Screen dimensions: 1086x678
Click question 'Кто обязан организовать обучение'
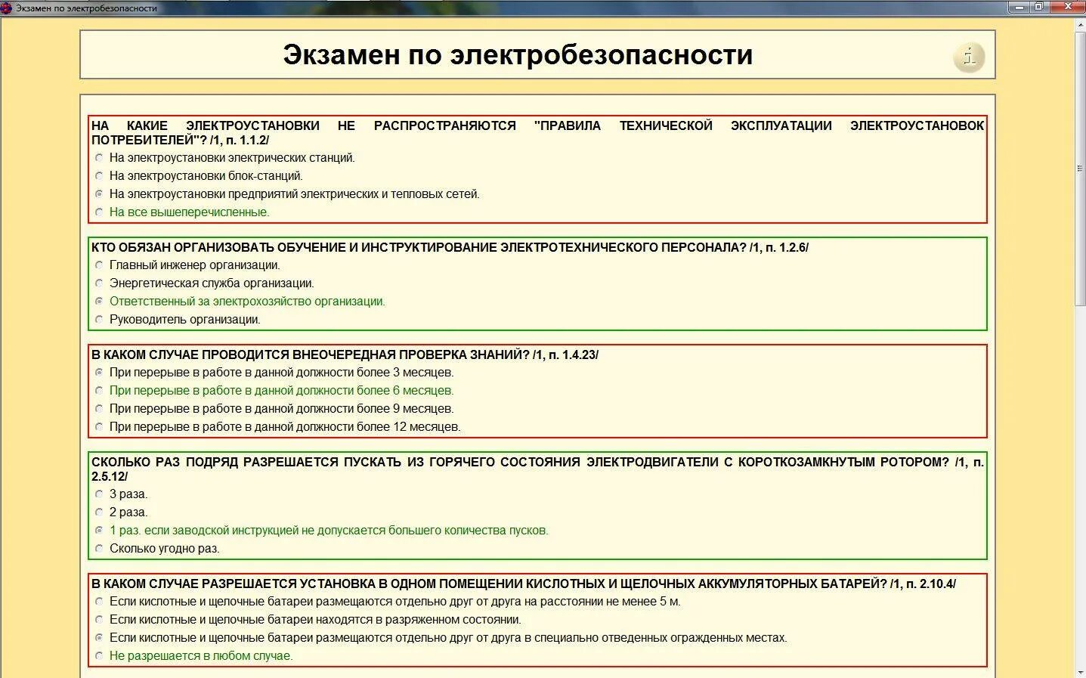click(x=450, y=247)
